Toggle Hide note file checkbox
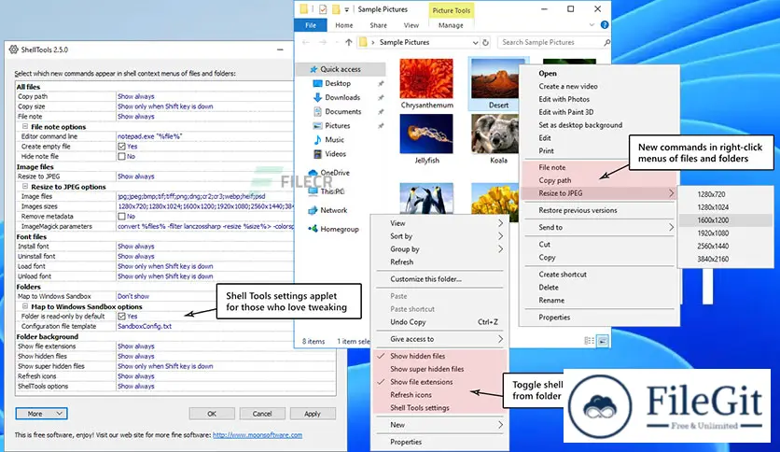 (x=121, y=156)
